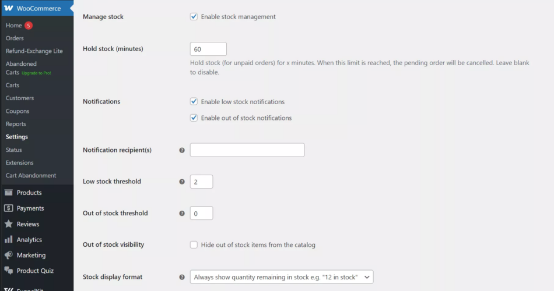Open the Cart Abandonment link
This screenshot has height=291, width=554.
pos(31,176)
